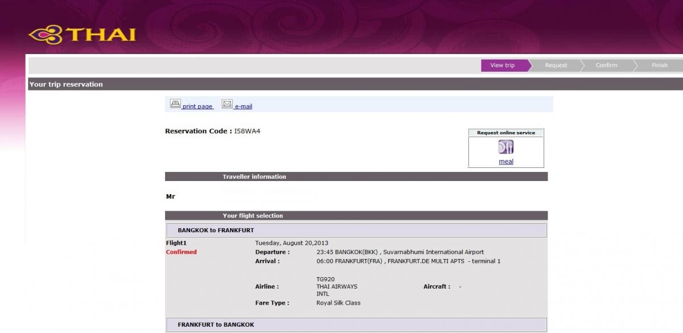Click the FRANKFURT to BANGKOK section header

pos(216,324)
